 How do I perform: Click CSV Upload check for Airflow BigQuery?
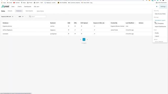[x=82, y=30]
